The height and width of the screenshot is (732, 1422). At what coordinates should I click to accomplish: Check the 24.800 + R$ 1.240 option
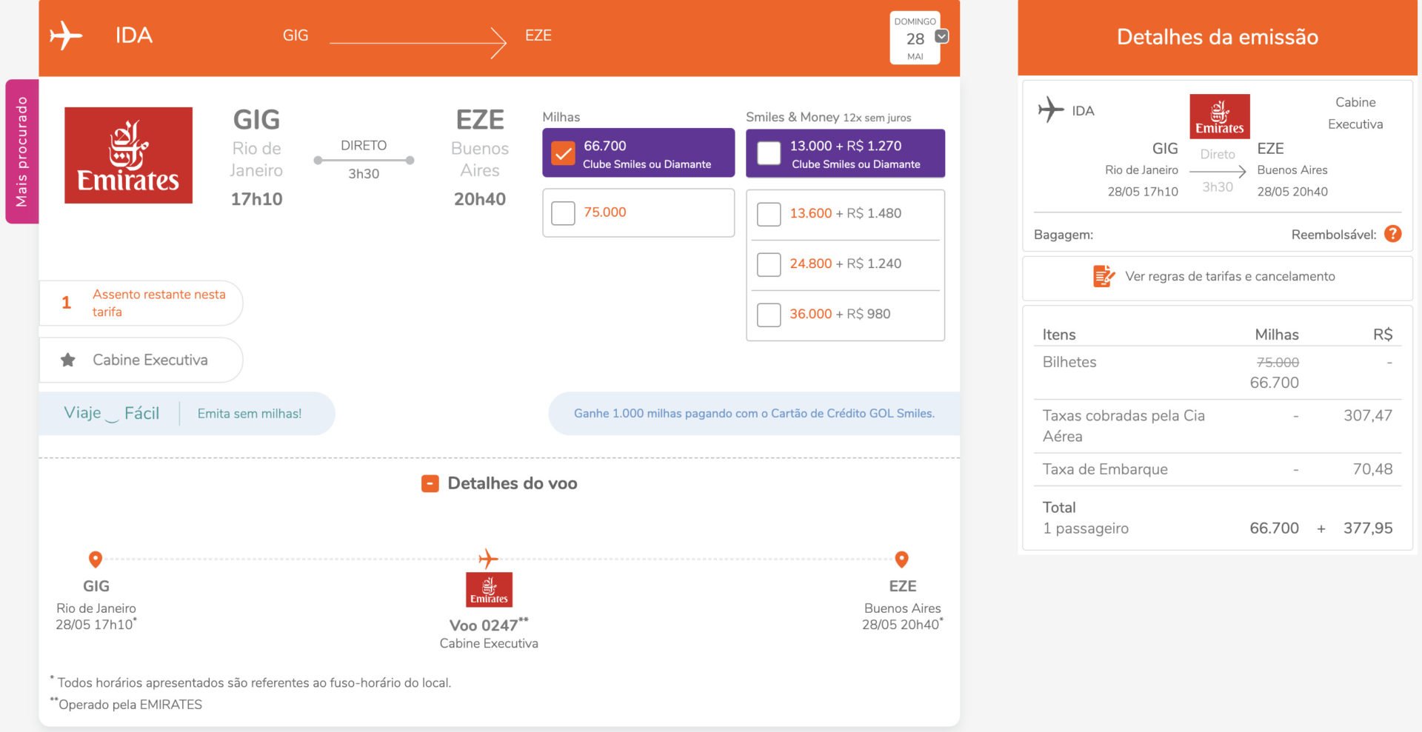pos(769,264)
